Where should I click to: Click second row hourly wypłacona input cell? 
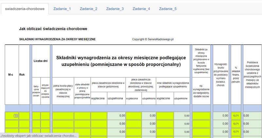tap(99, 124)
